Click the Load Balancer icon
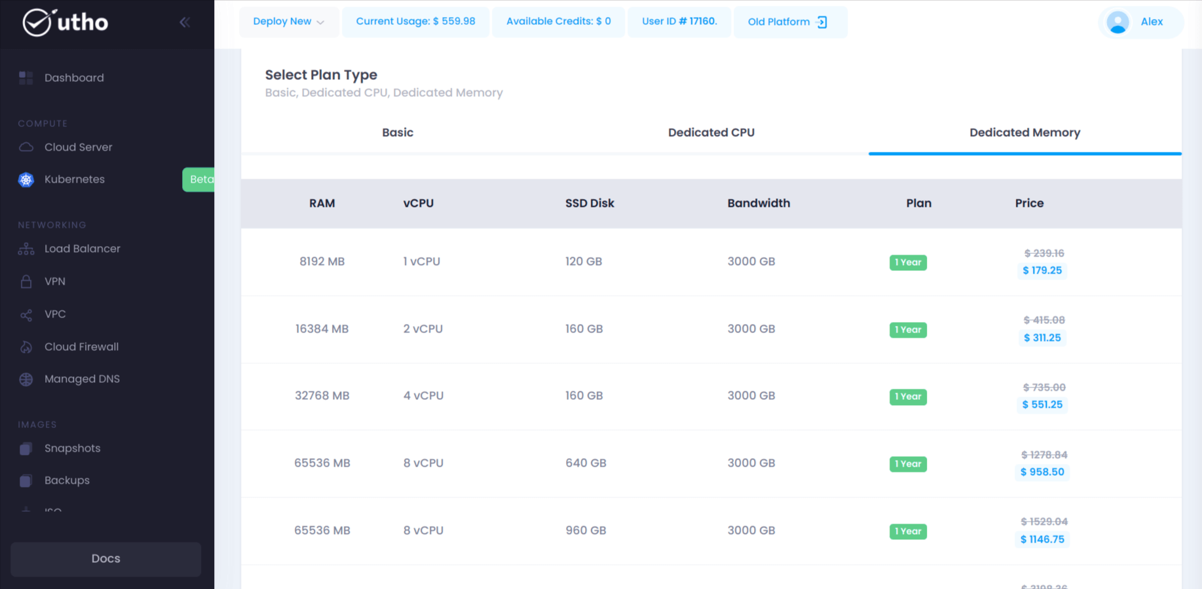The width and height of the screenshot is (1202, 589). click(26, 249)
